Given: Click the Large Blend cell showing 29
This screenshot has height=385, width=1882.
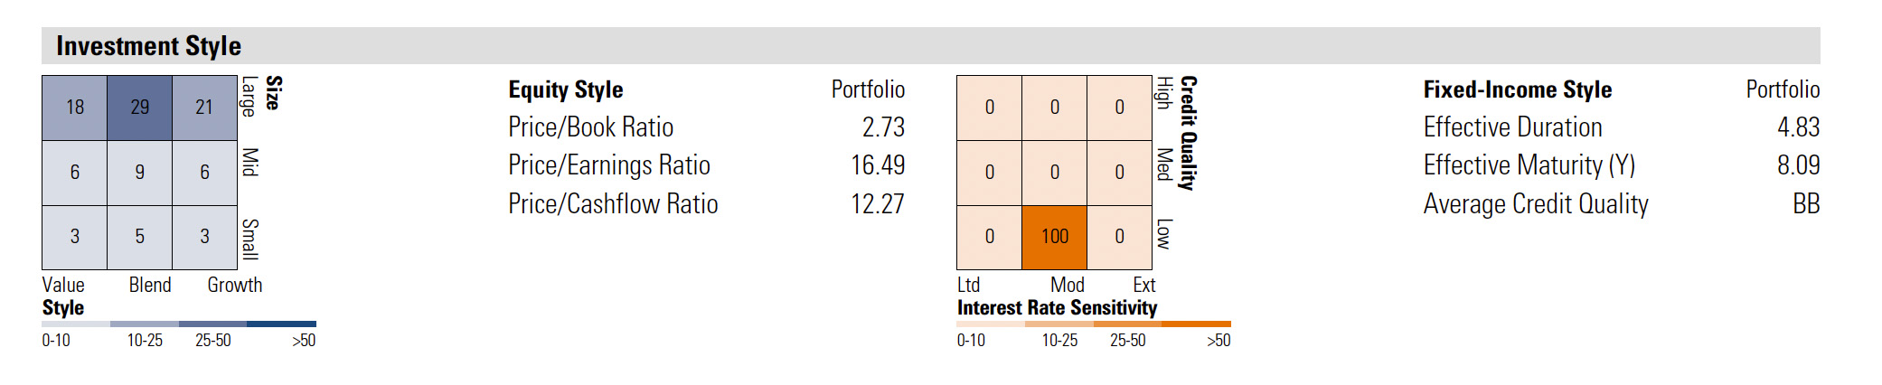Looking at the screenshot, I should click(x=139, y=108).
